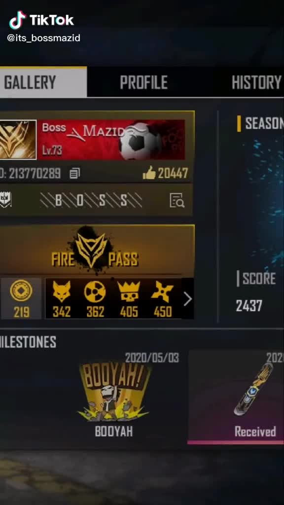
Task: Open guild search magnifier icon
Action: [x=177, y=200]
